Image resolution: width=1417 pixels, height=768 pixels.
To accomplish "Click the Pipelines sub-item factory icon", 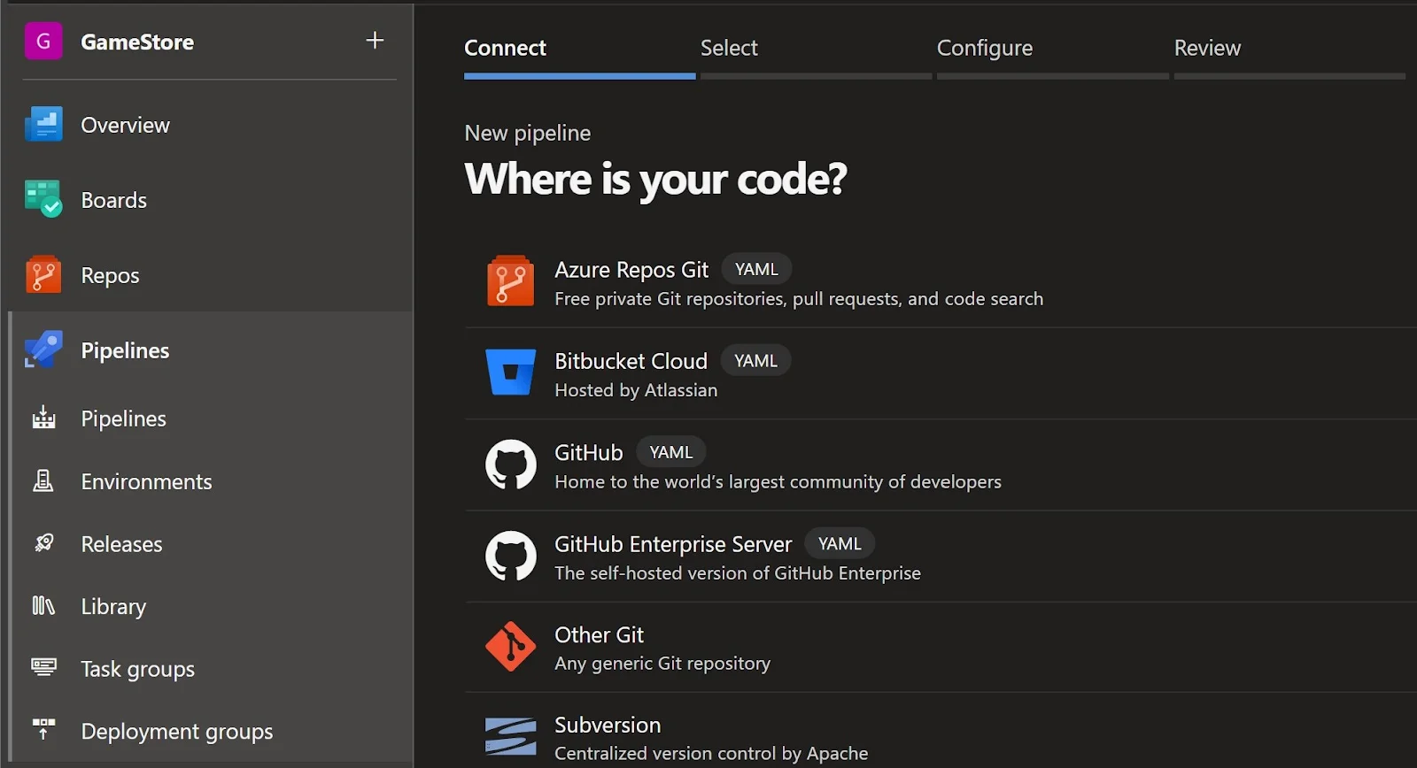I will 43,418.
